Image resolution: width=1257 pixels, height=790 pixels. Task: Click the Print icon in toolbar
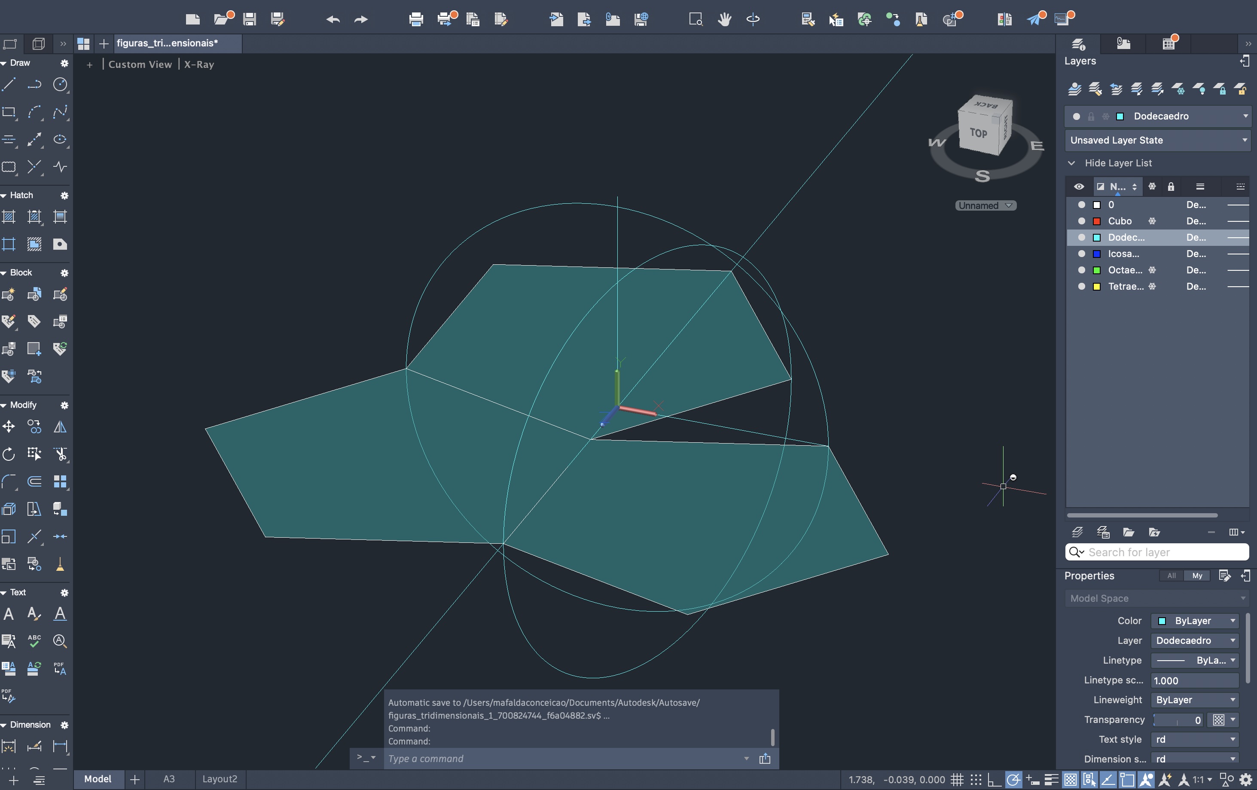415,20
